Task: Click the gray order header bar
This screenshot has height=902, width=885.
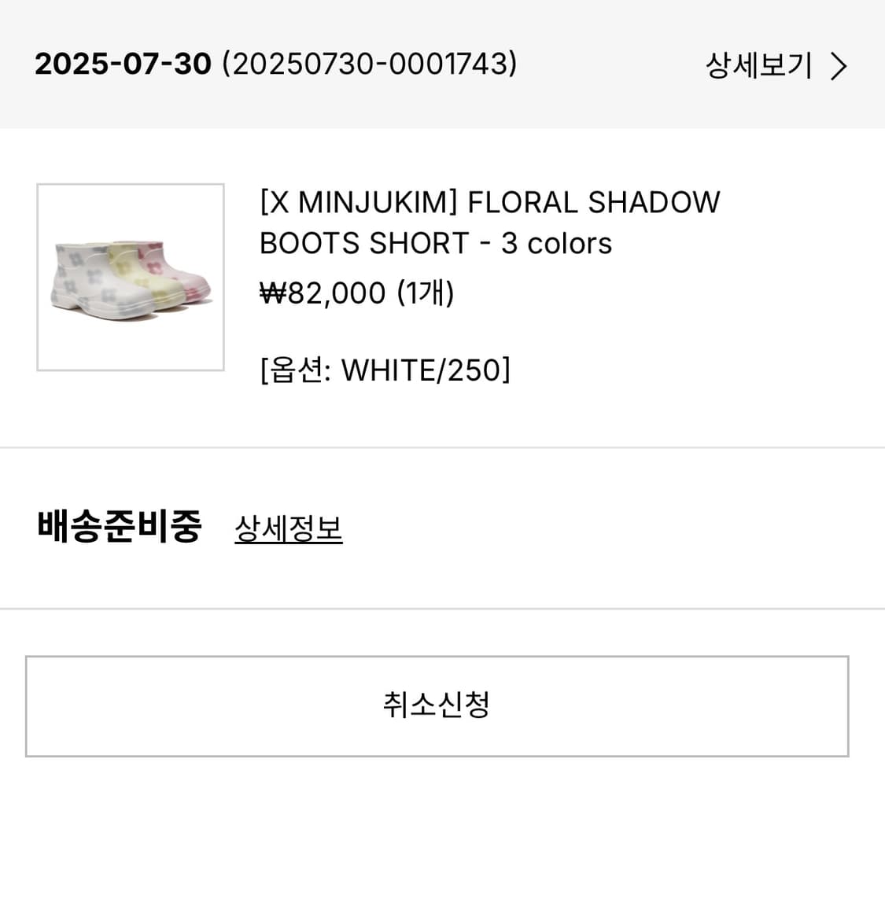Action: point(442,64)
